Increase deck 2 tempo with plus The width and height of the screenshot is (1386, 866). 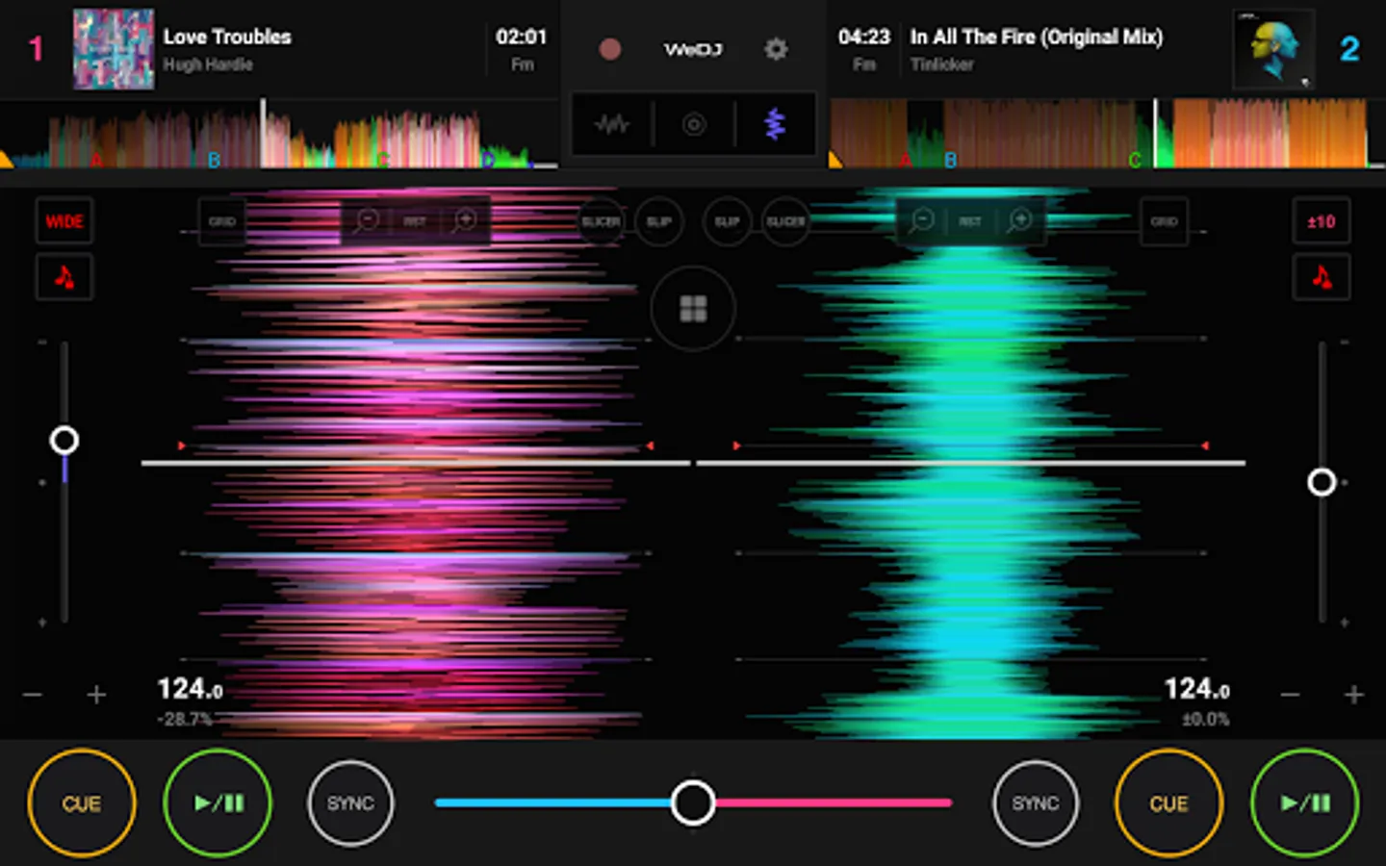click(x=1354, y=695)
